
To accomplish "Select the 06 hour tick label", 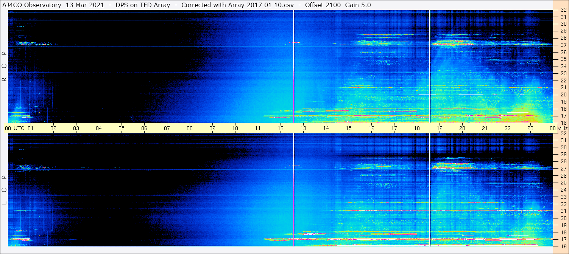I will [x=144, y=128].
